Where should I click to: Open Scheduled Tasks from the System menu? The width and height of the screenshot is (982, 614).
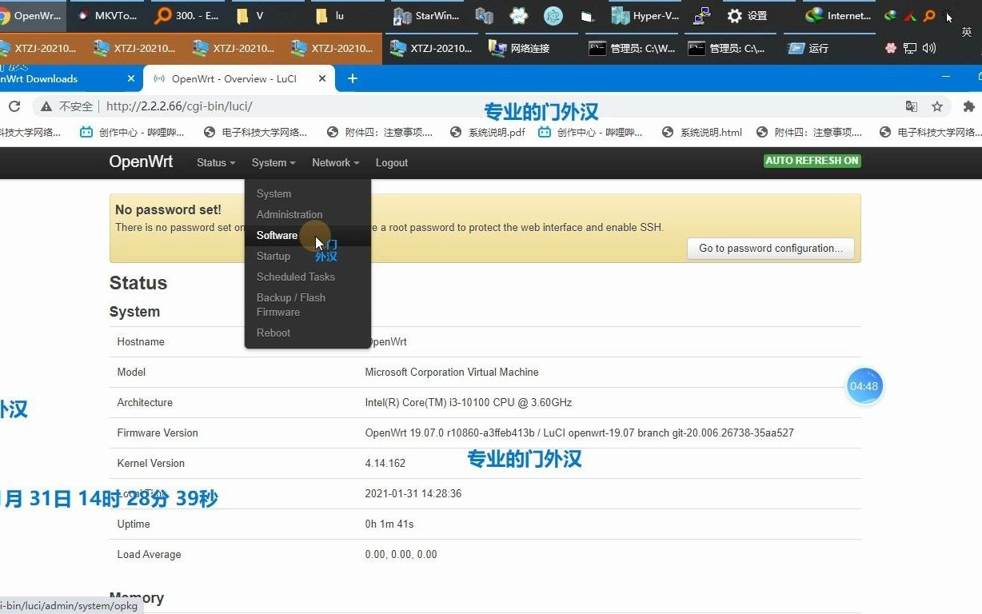(x=296, y=277)
